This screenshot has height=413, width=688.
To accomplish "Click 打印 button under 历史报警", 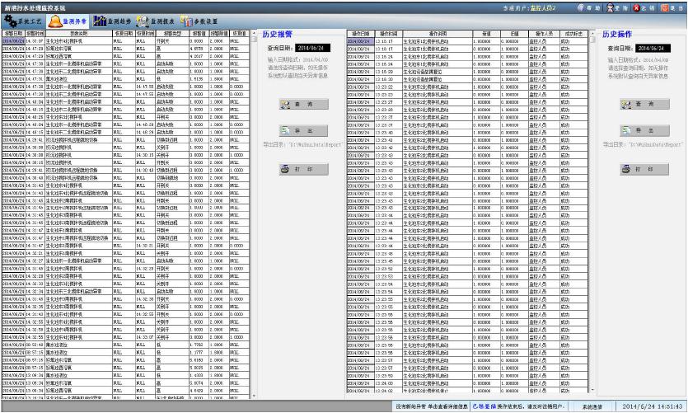I will pos(297,169).
